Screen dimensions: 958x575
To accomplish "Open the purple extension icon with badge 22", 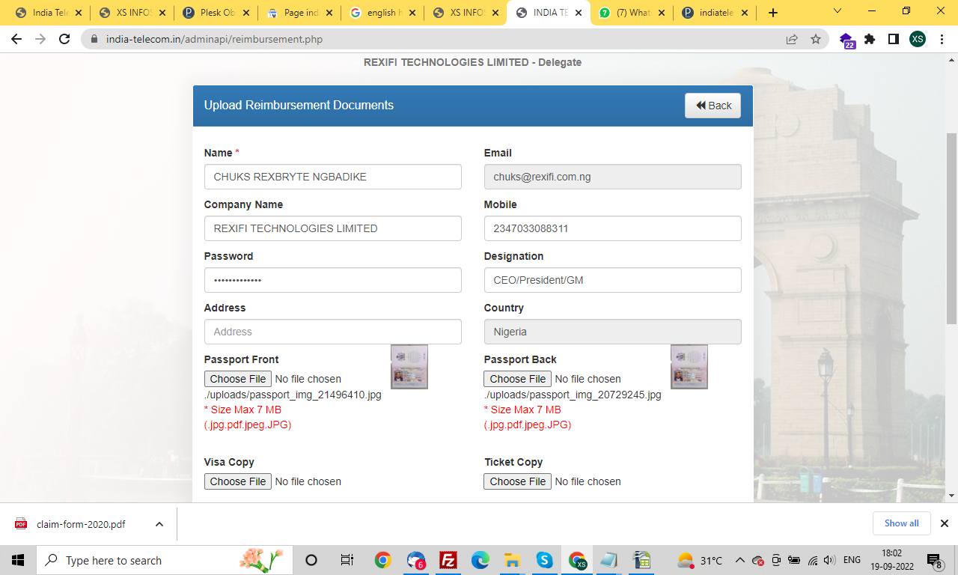I will [846, 40].
